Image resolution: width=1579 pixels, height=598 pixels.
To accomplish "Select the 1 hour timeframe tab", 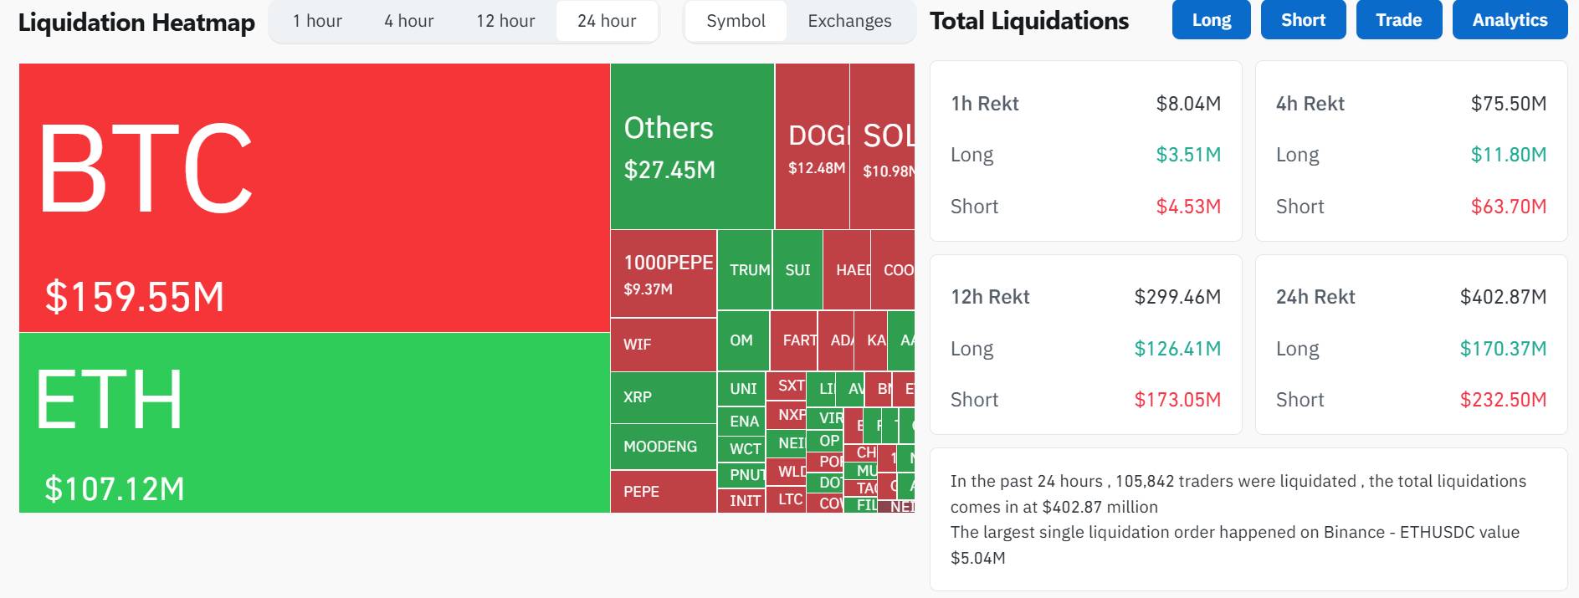I will pos(317,21).
